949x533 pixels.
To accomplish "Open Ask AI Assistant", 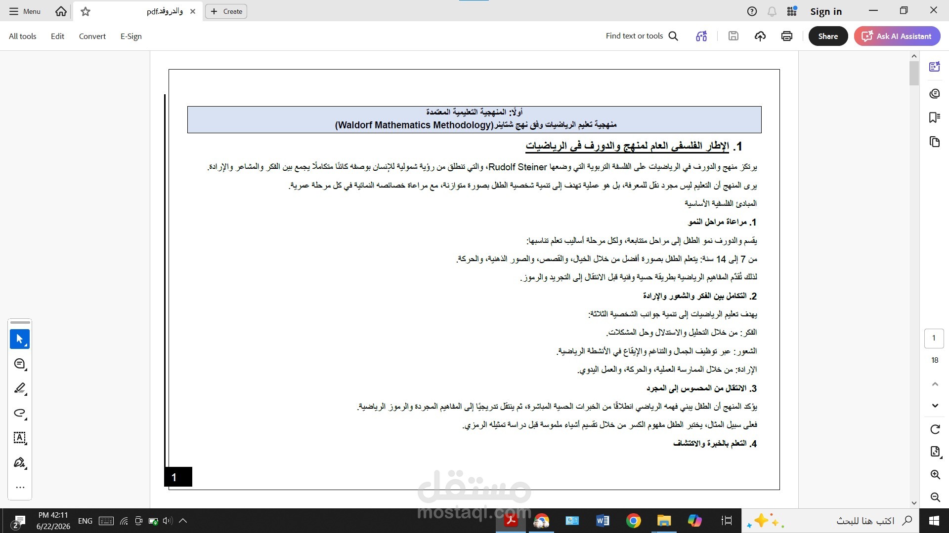I will 897,36.
